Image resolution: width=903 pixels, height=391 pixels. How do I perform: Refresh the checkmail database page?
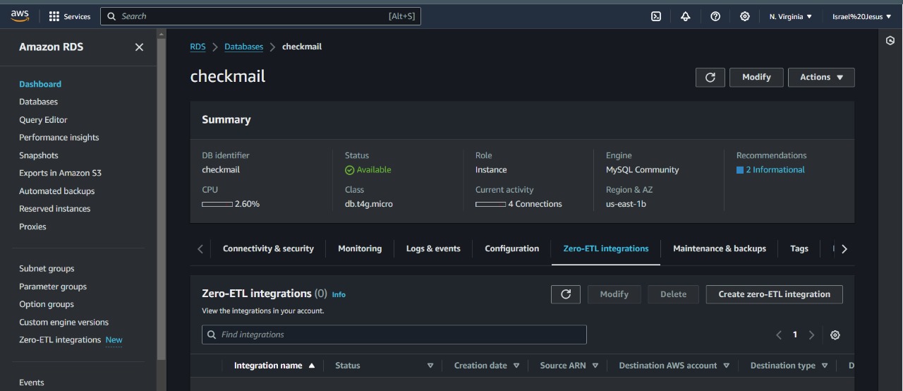[710, 77]
